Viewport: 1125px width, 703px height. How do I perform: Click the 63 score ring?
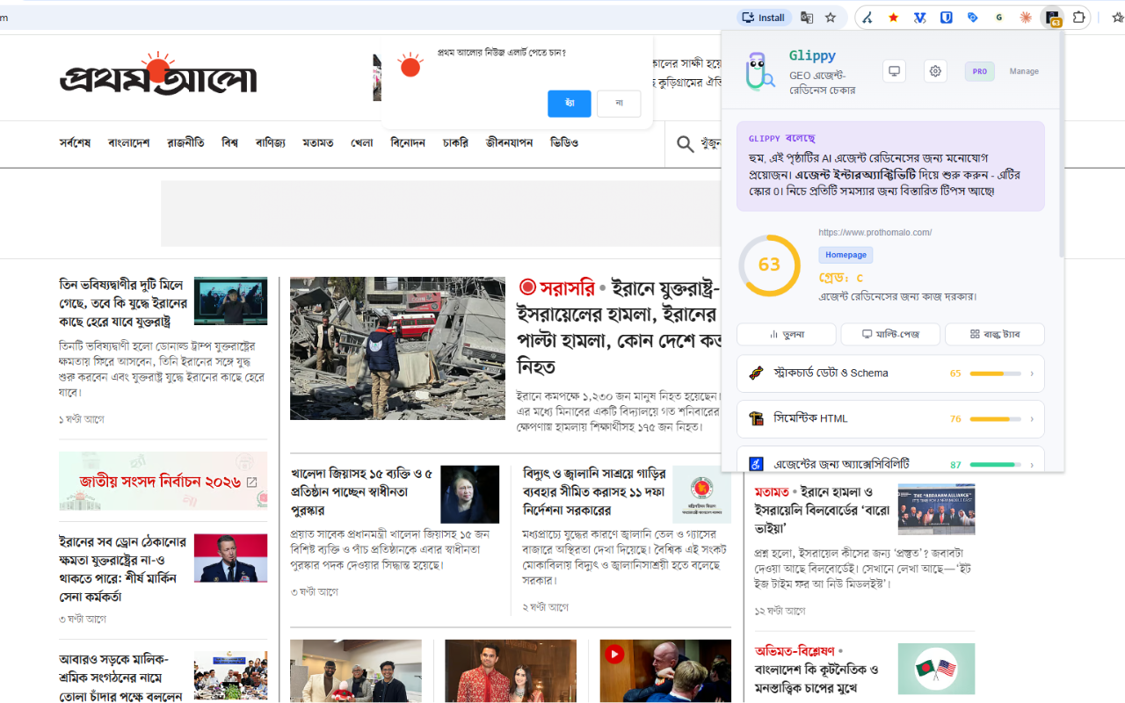[x=769, y=265]
